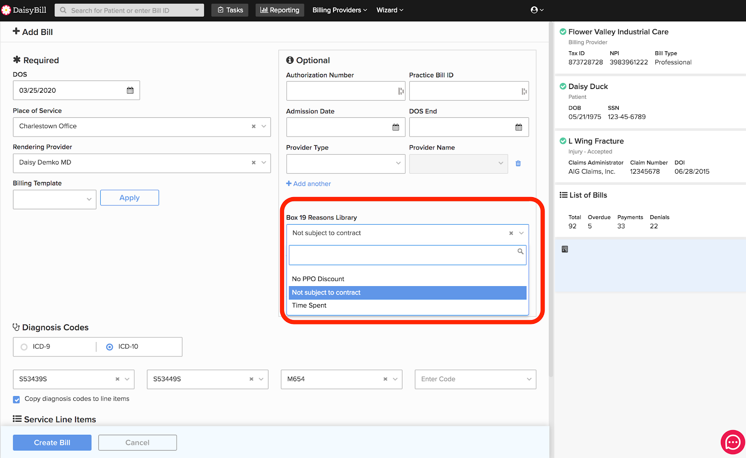Viewport: 746px width, 458px height.
Task: Click Flower Valley Industrial Care green checkmark
Action: (563, 32)
